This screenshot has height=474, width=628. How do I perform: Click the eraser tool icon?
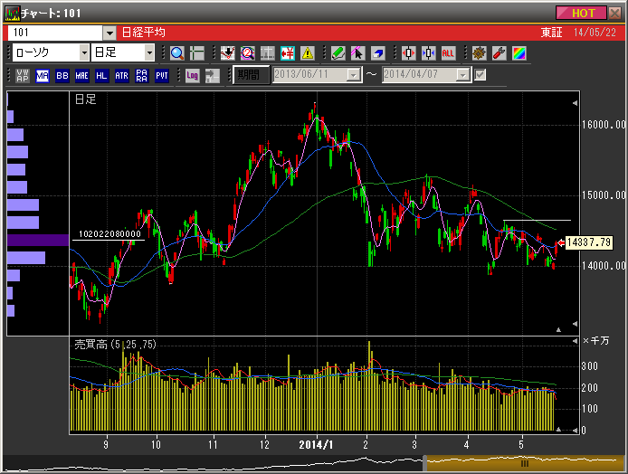(x=377, y=53)
